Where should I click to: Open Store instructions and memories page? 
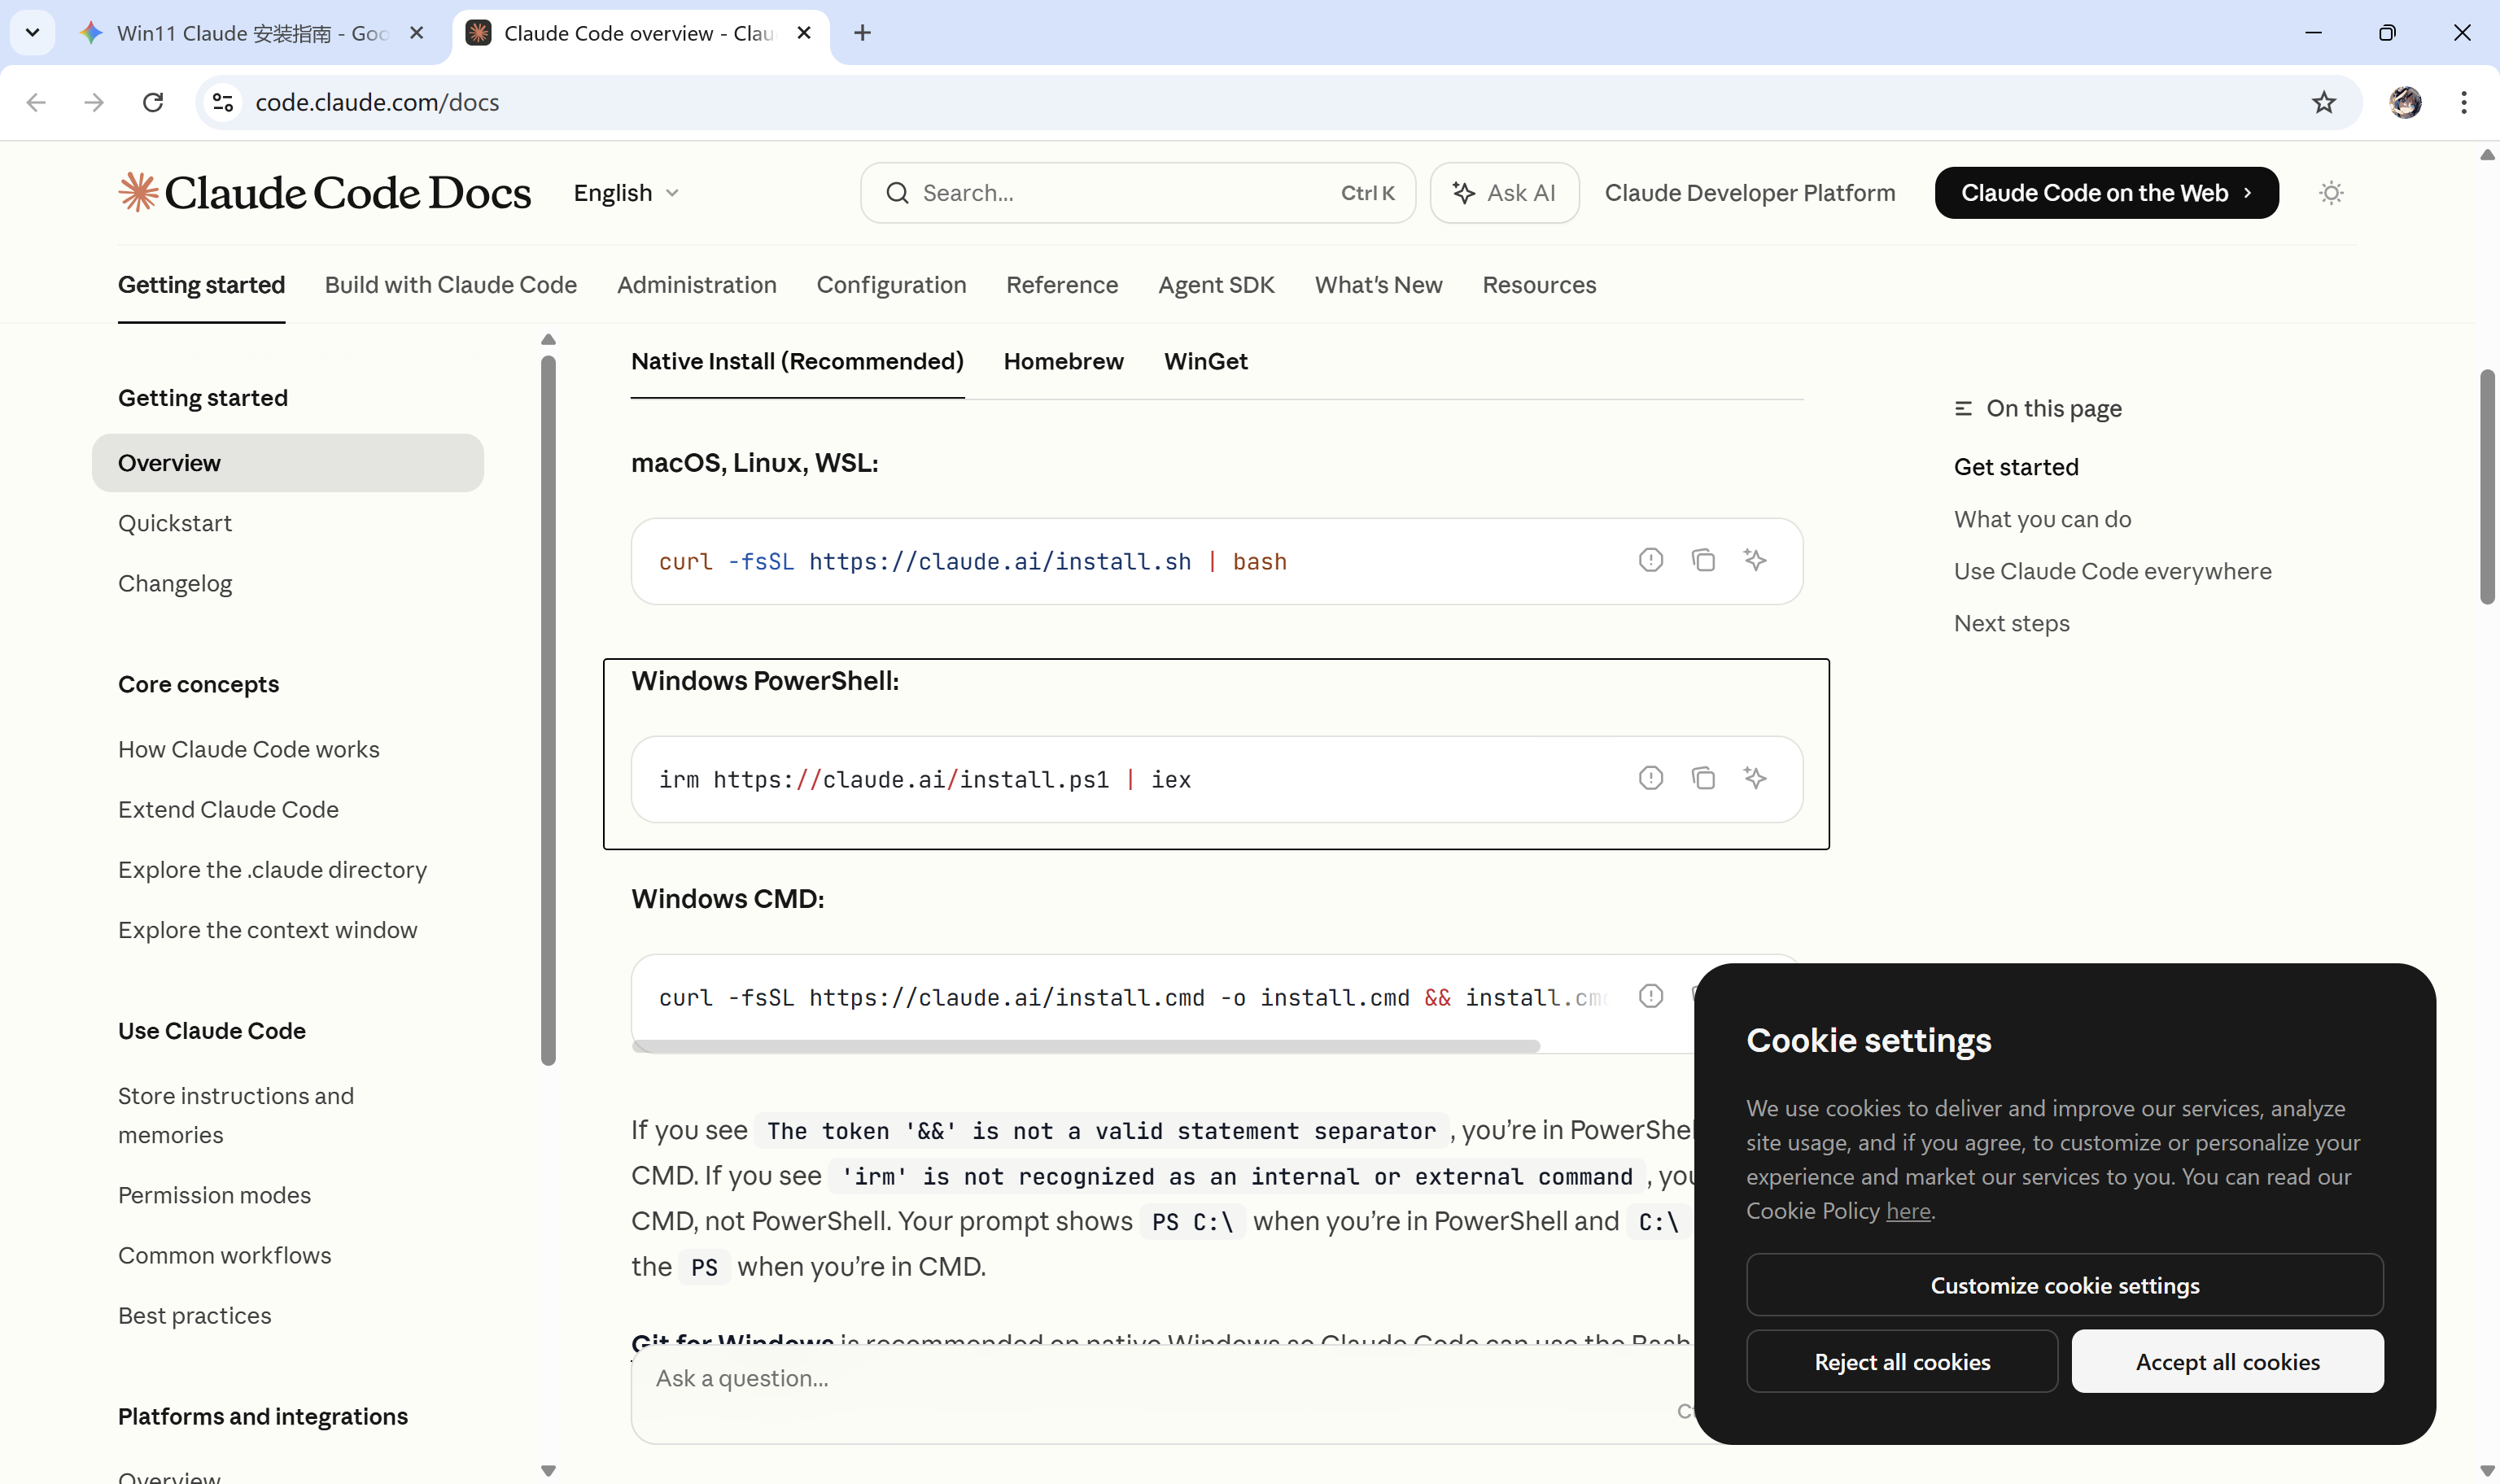236,1115
